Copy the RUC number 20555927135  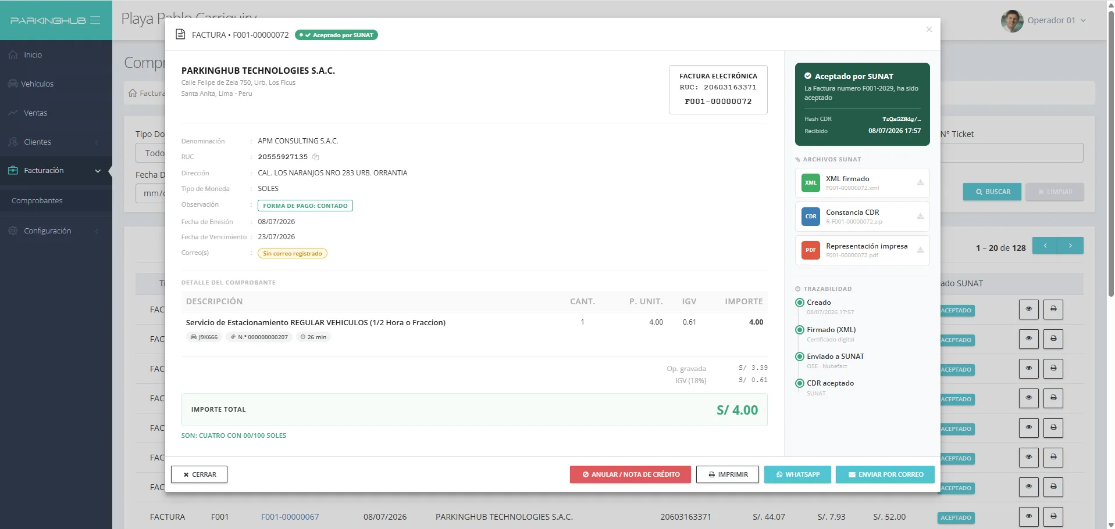click(316, 157)
